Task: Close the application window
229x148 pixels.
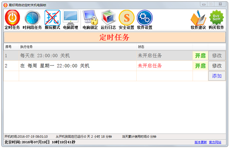Action: click(x=220, y=4)
